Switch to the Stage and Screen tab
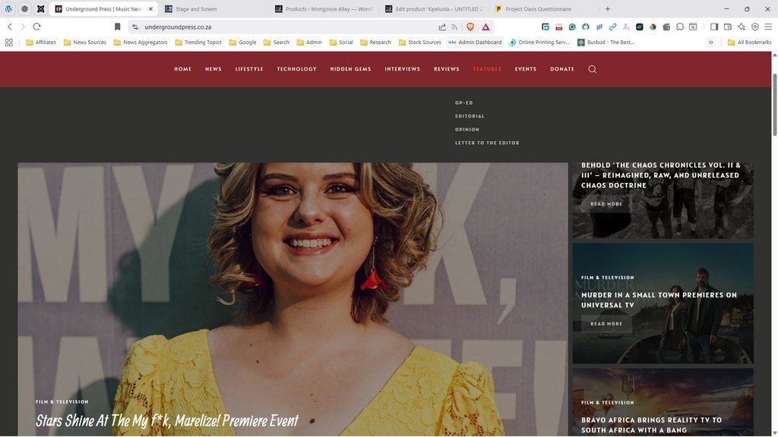778x437 pixels. pos(213,9)
